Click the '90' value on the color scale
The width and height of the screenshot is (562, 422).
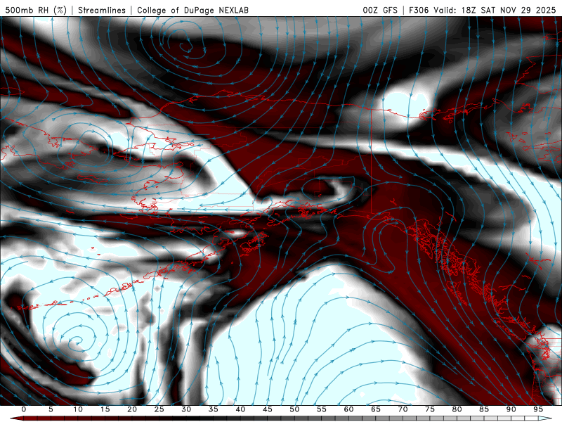(x=511, y=409)
